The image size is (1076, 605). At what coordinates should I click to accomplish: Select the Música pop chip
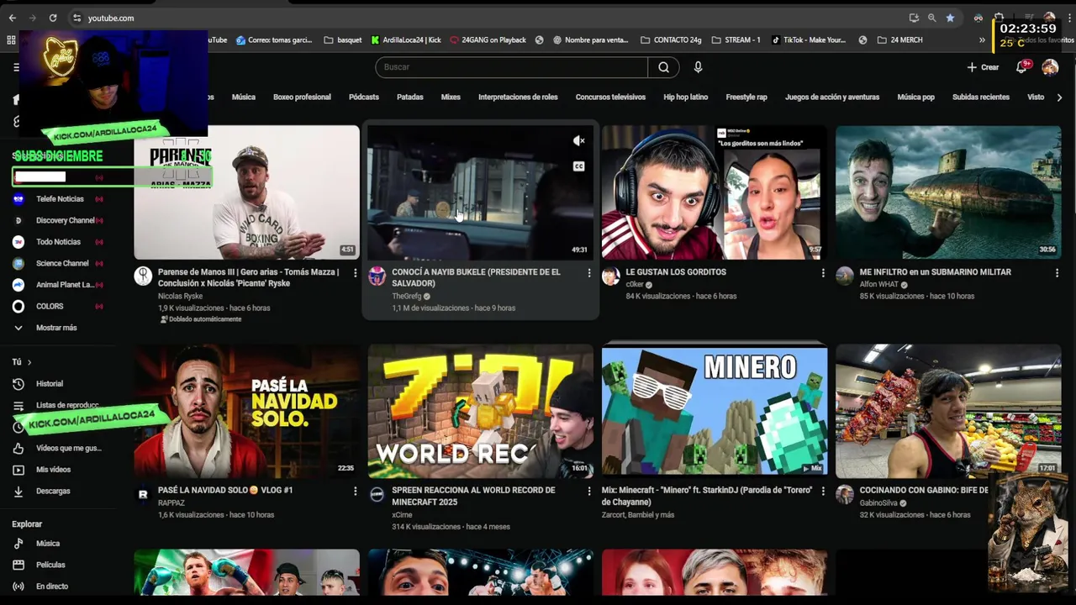click(915, 97)
